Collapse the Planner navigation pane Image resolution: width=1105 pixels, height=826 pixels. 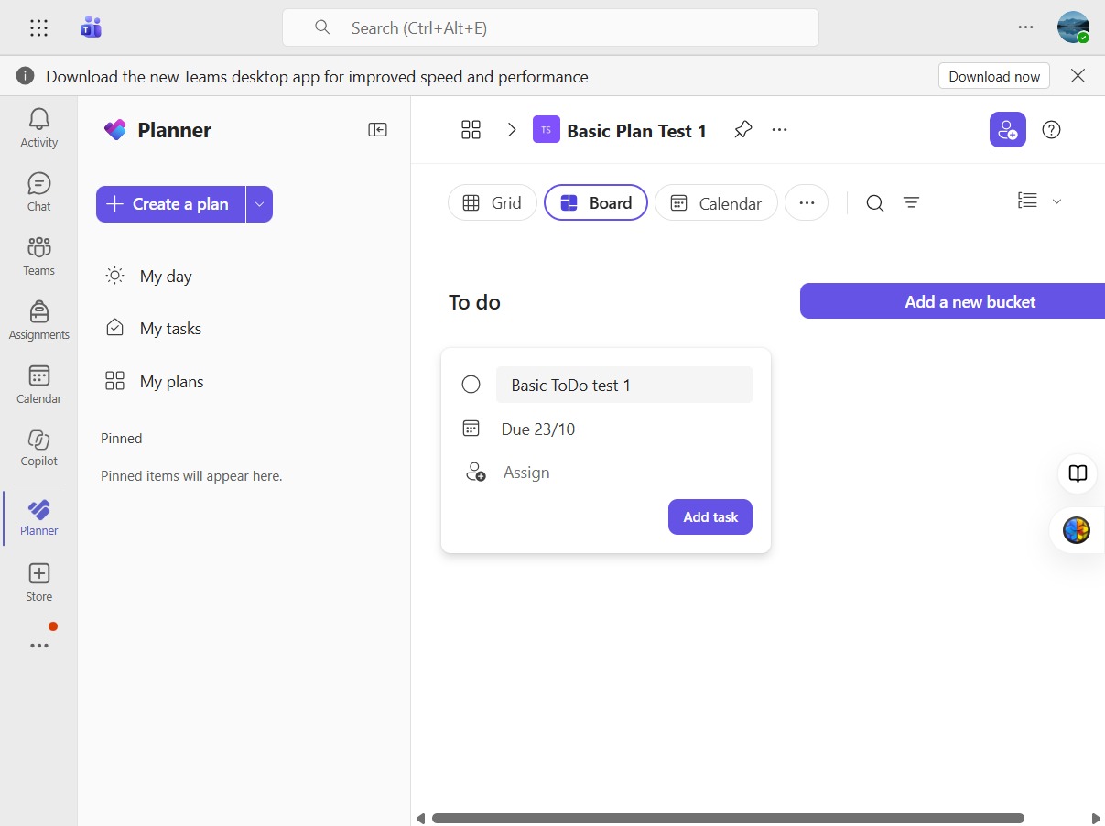[x=377, y=130]
